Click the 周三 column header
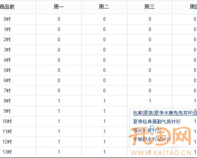This screenshot has height=158, width=197. coord(149,7)
